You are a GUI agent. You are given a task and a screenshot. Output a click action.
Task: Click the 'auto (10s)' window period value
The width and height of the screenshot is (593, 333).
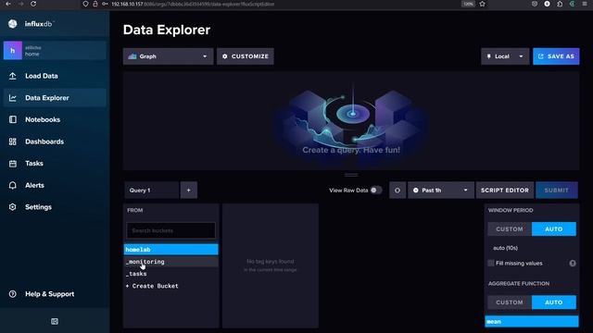(x=505, y=248)
